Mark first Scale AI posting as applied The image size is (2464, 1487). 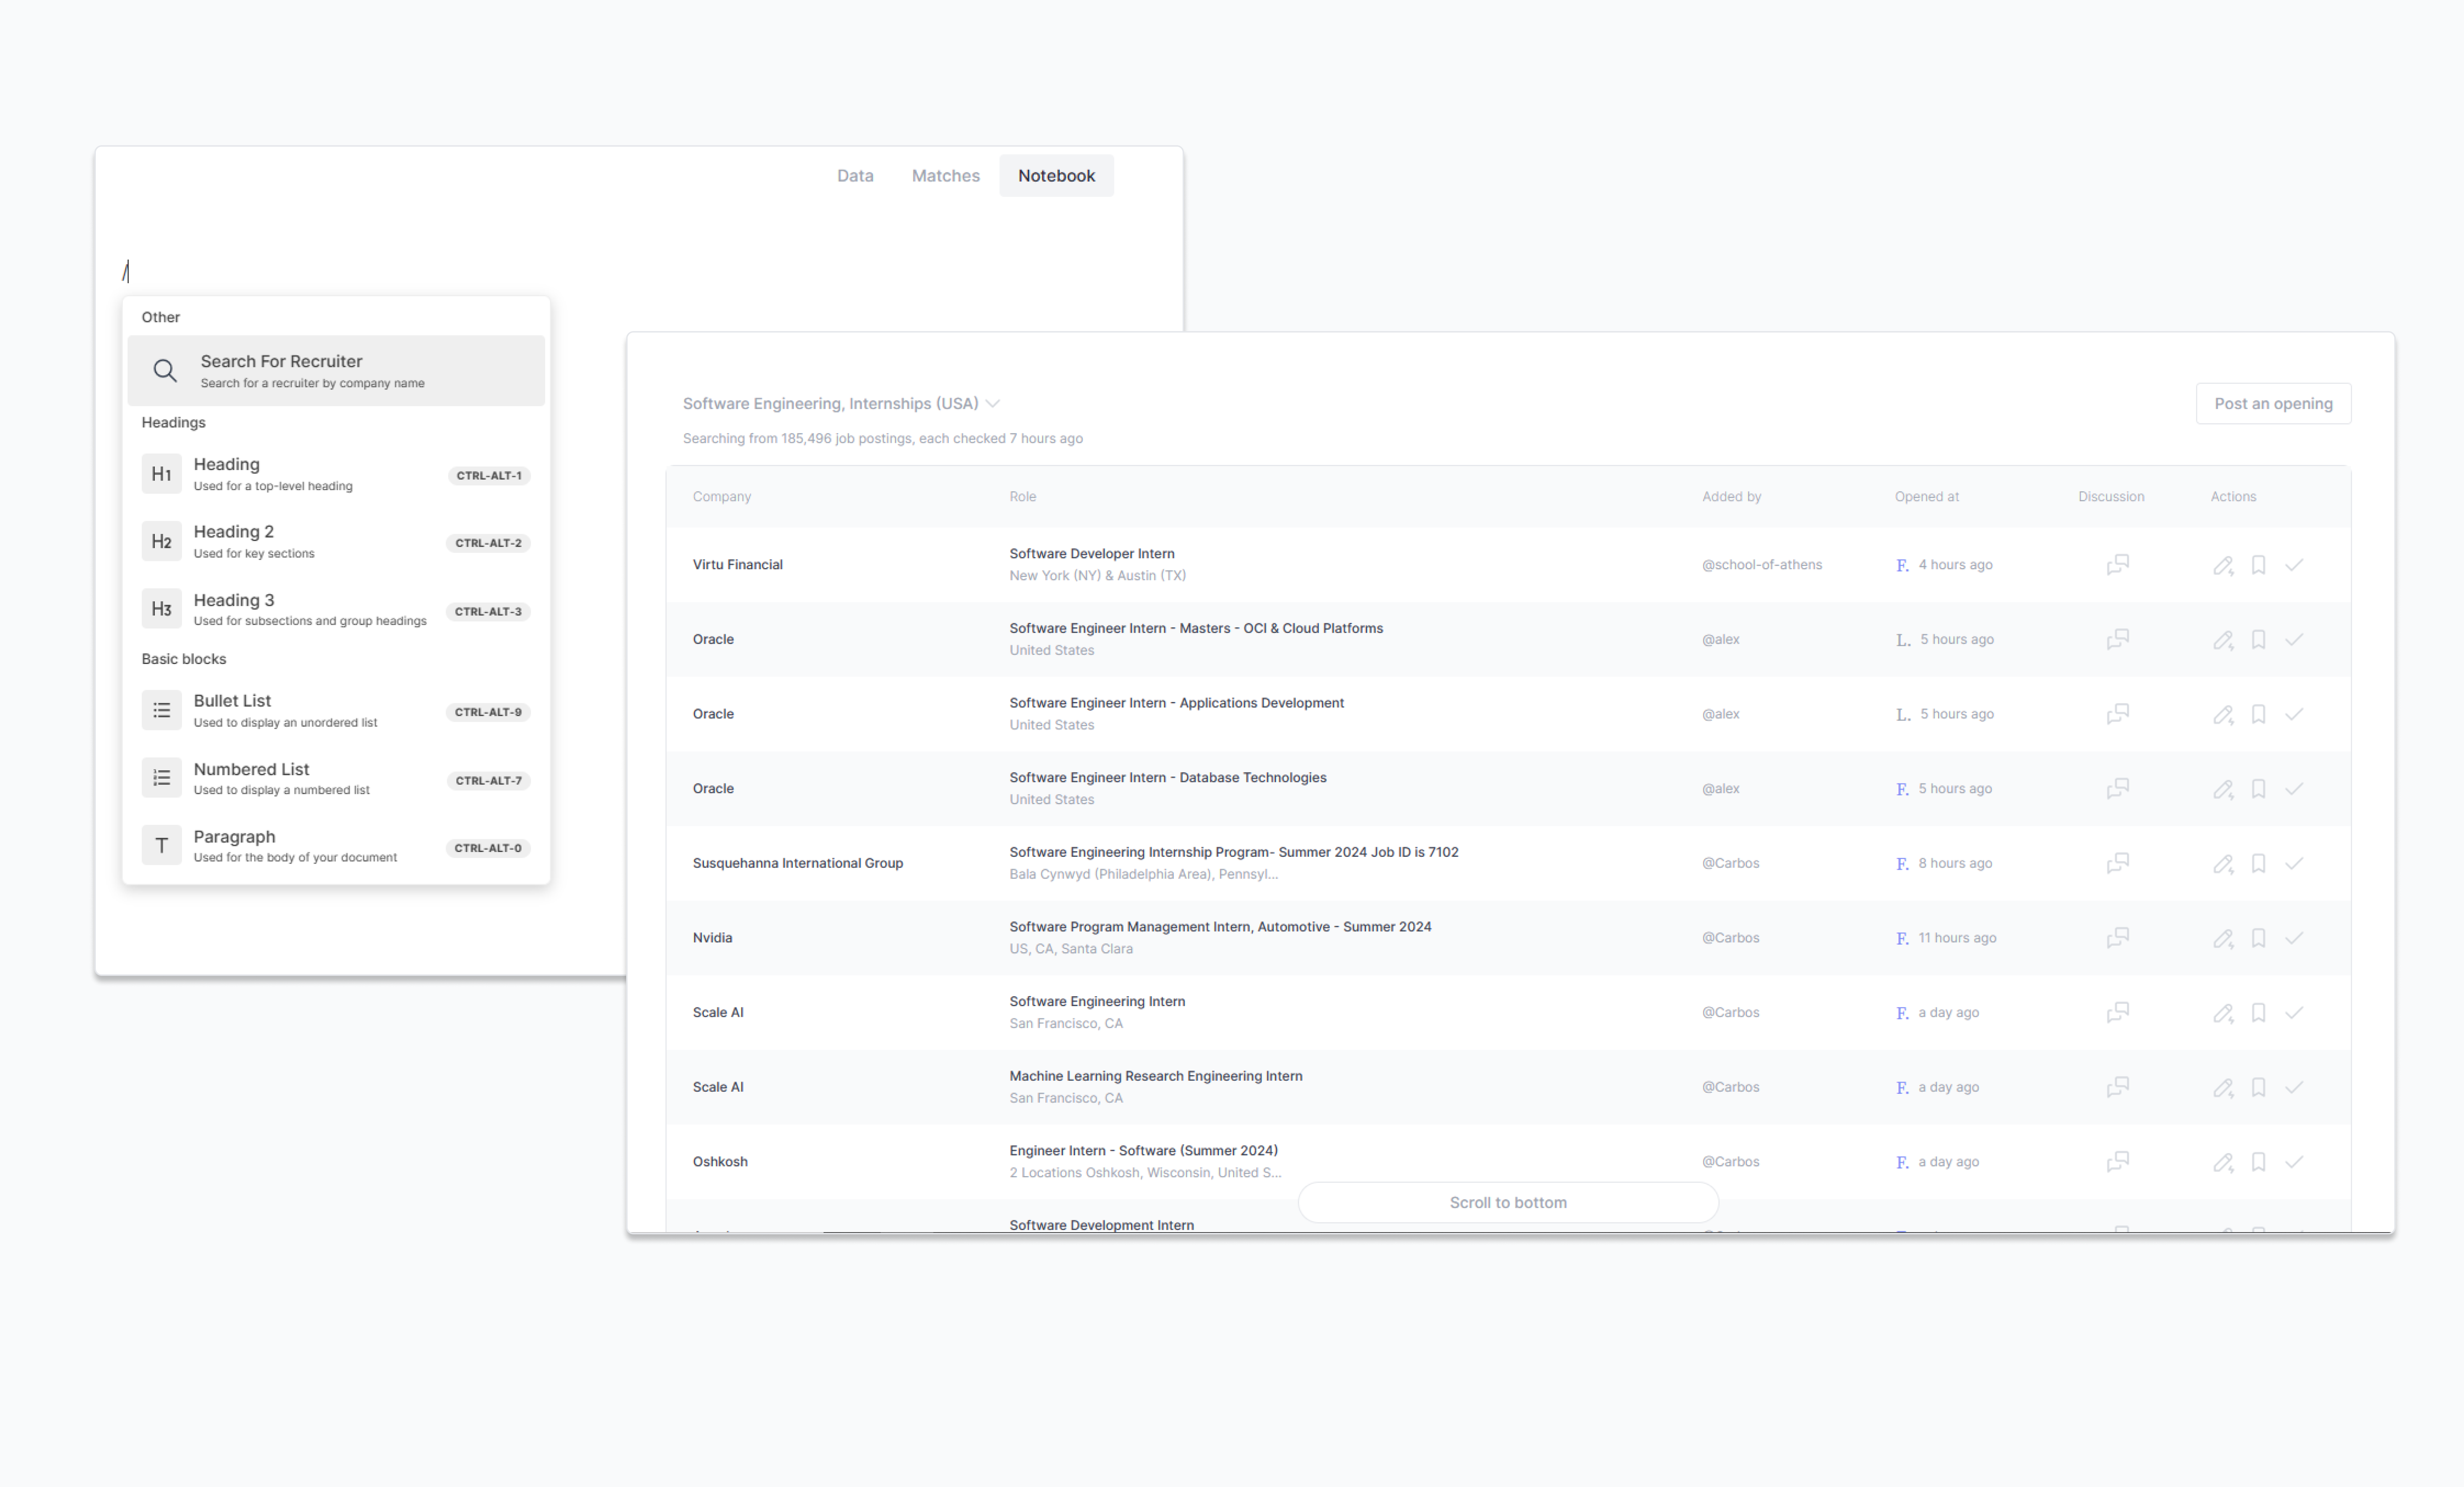[x=2294, y=1012]
